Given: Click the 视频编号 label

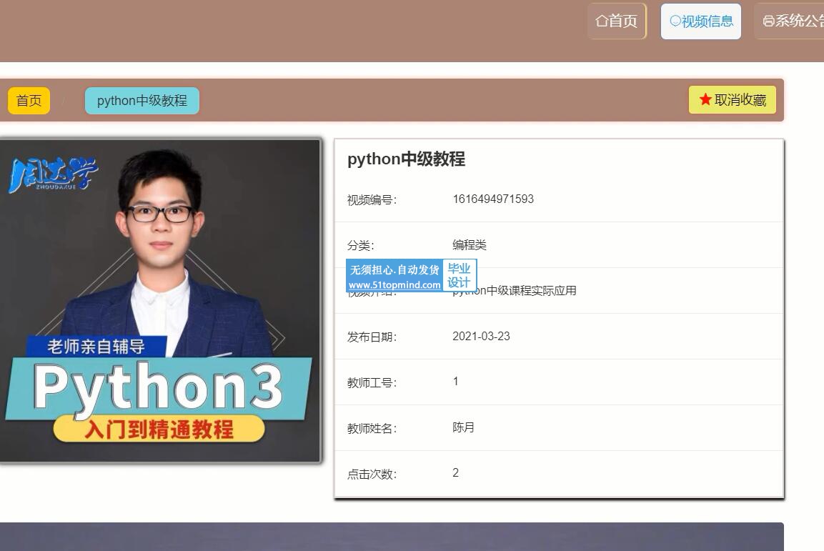Looking at the screenshot, I should point(372,199).
